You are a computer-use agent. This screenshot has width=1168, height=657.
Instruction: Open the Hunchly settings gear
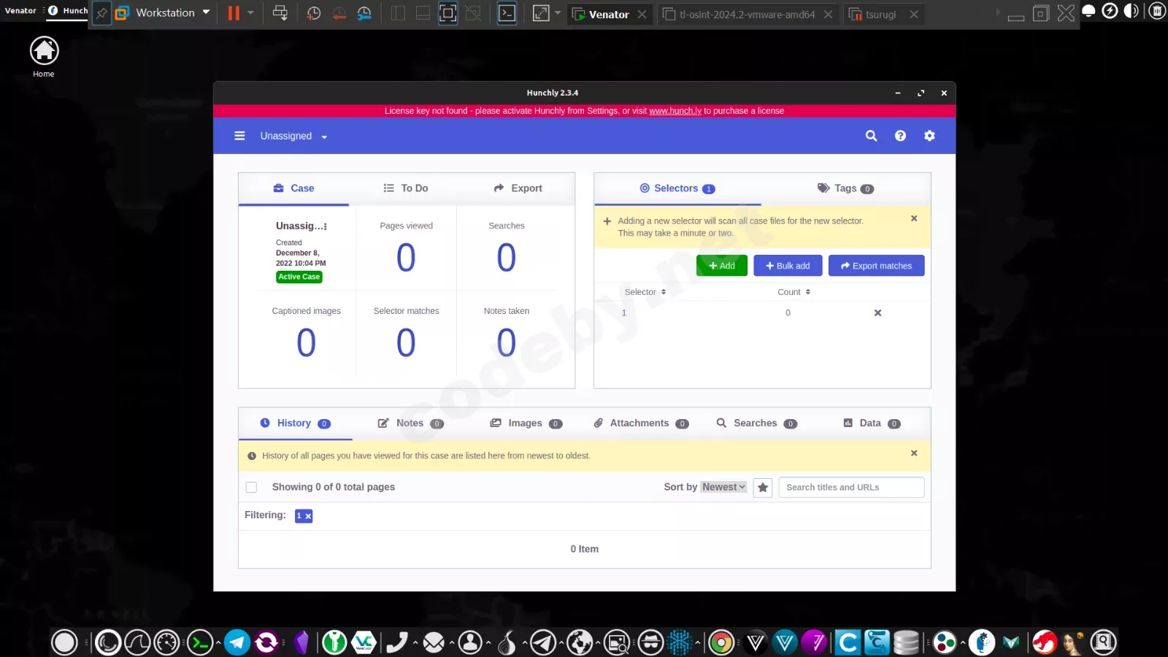929,135
